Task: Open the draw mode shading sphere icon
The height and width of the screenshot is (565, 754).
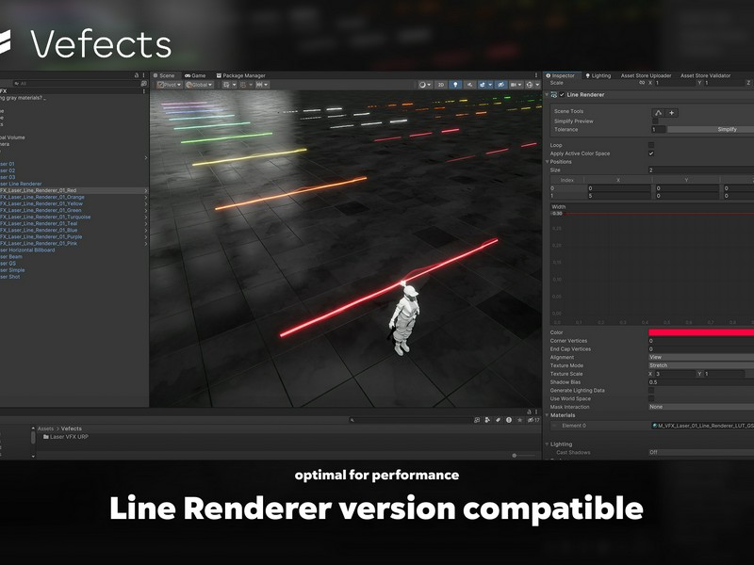Action: (x=422, y=85)
